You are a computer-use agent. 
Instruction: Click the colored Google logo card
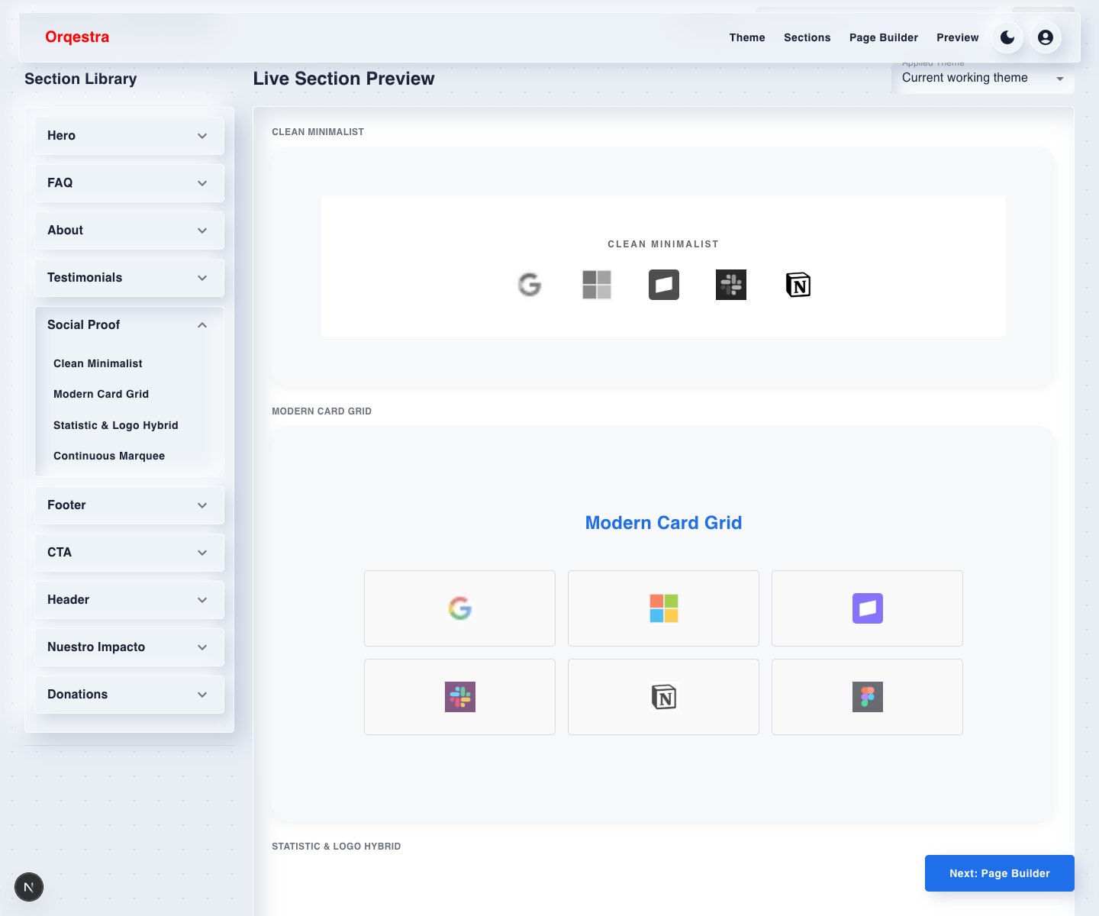tap(459, 608)
